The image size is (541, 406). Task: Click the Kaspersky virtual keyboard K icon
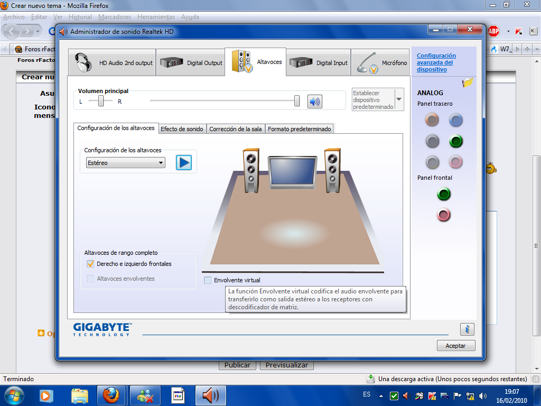(533, 31)
